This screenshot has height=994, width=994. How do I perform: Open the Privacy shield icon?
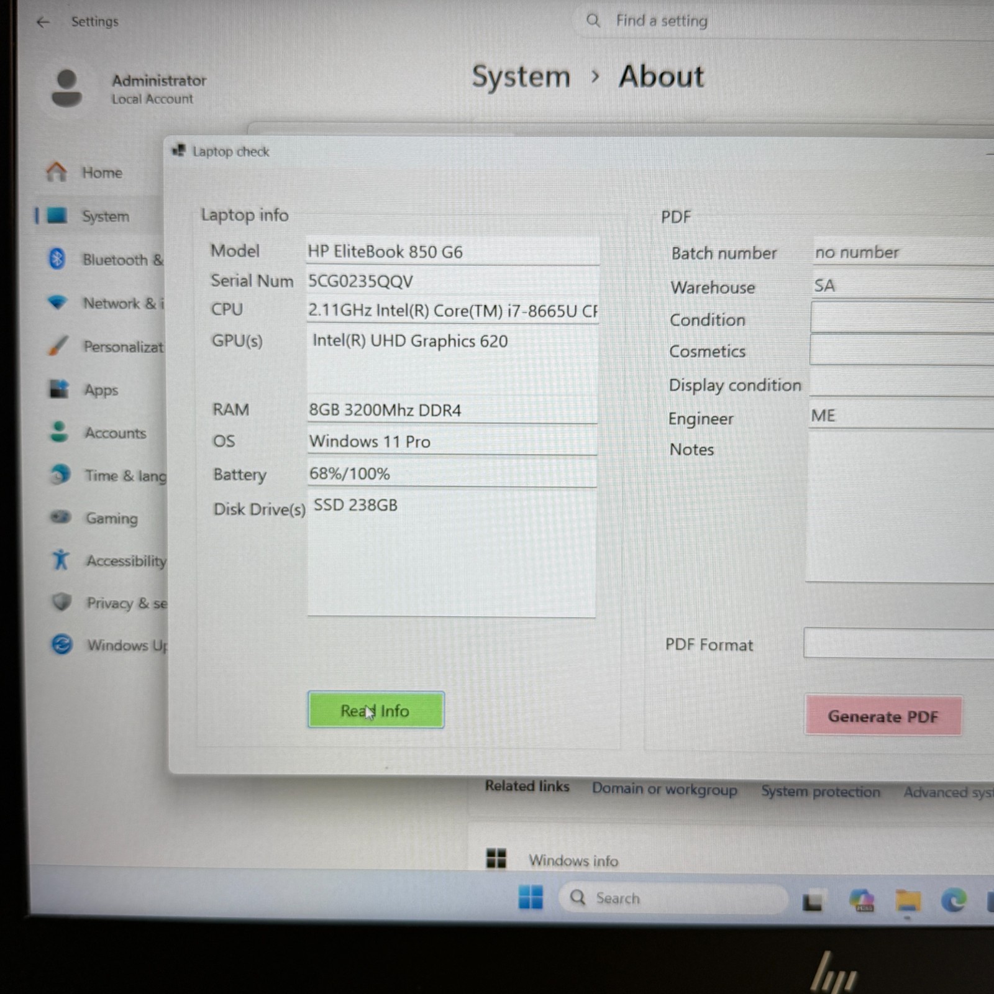click(62, 602)
